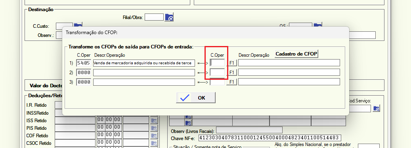Click the source C.Oper field showing 5405
The height and width of the screenshot is (148, 411).
[84, 63]
